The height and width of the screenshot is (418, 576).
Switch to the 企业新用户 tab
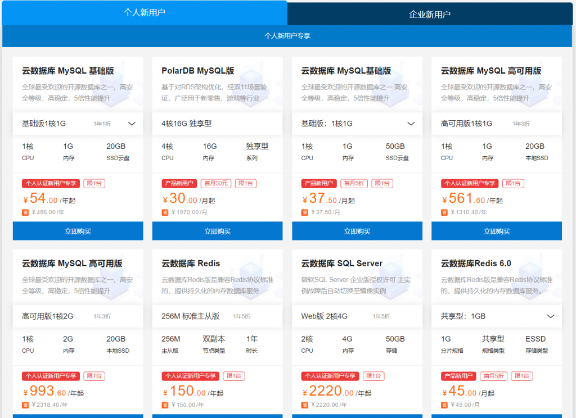point(430,14)
